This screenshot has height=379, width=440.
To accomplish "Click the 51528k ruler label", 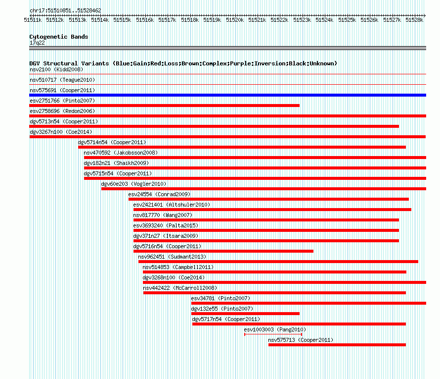I will [414, 20].
